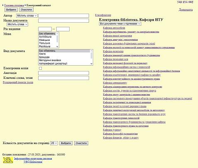Screen dimensions: 198x168
Task: Open the Класифікатори link
Action: [103, 15]
